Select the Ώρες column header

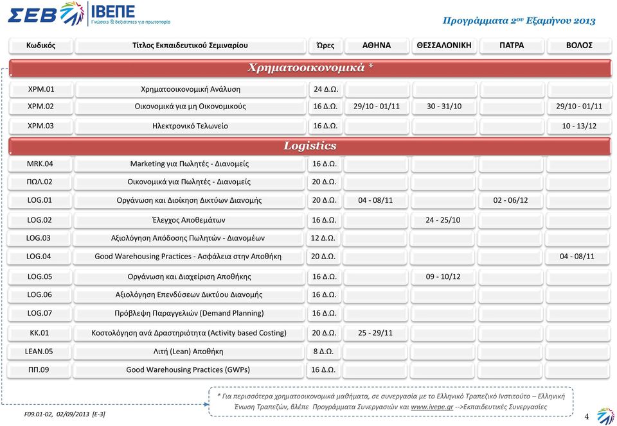(x=325, y=46)
